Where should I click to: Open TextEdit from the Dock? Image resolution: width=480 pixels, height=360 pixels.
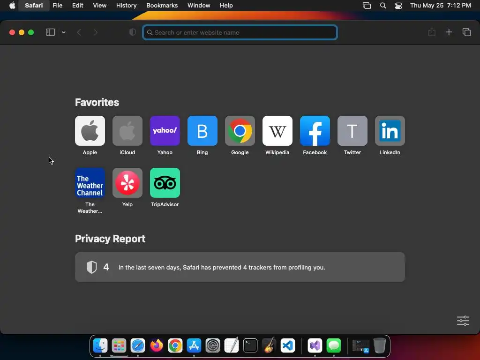(232, 346)
